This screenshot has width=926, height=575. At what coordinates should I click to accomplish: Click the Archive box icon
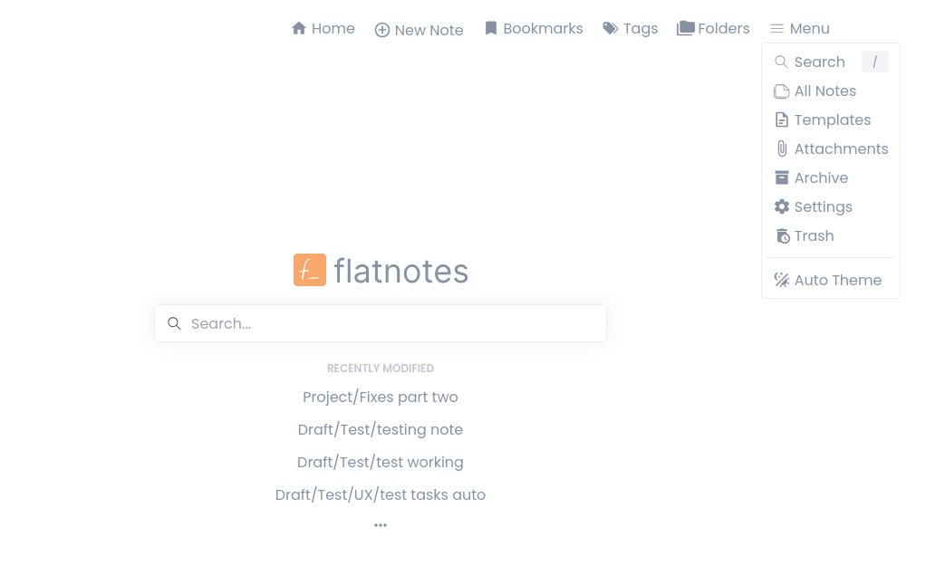(x=781, y=177)
